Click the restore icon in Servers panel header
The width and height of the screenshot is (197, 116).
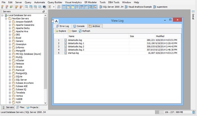click(44, 12)
